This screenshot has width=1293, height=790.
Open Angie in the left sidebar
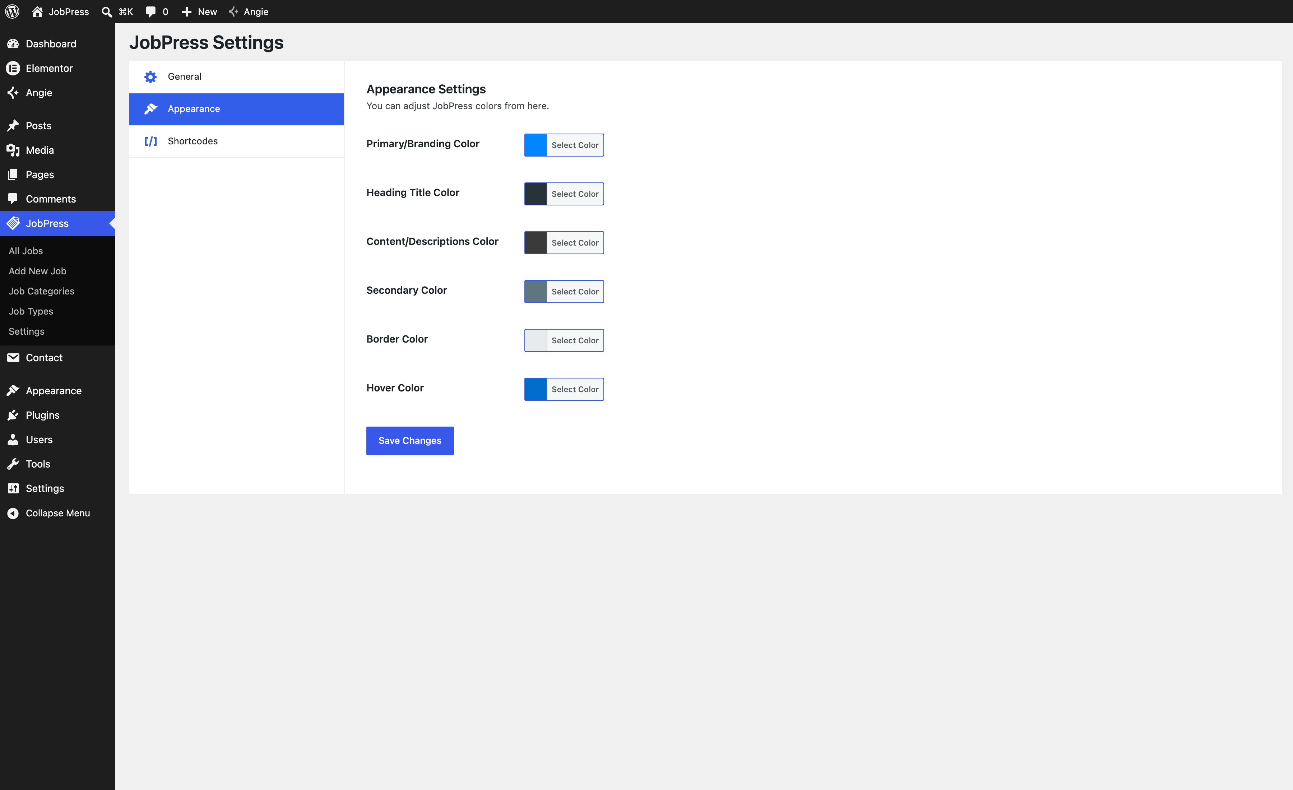(x=57, y=93)
